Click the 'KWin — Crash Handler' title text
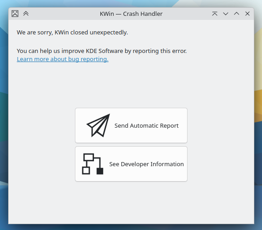Screen dimensions: 262x230 131,14
